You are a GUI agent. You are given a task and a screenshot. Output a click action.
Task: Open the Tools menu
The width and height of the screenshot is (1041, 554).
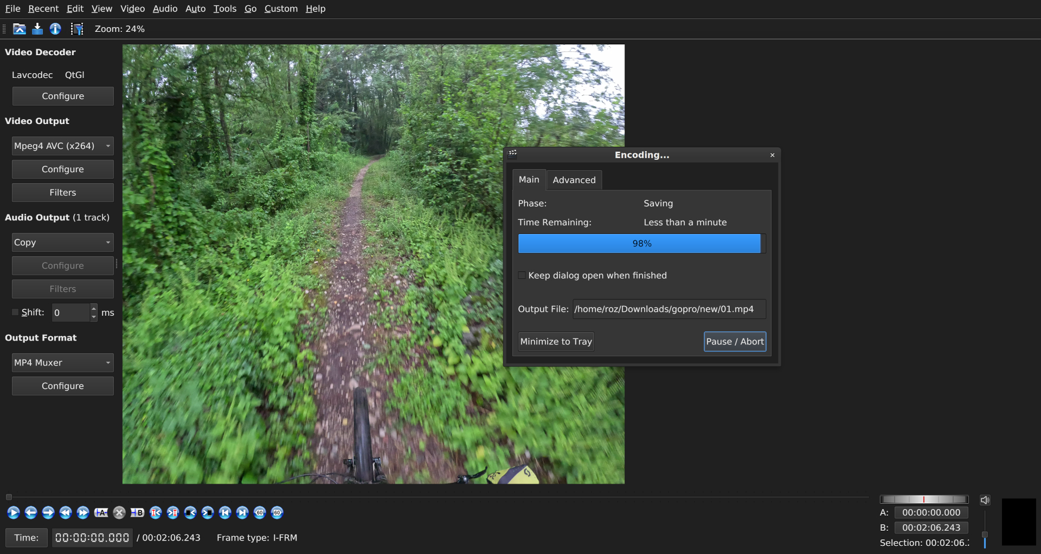click(x=224, y=9)
